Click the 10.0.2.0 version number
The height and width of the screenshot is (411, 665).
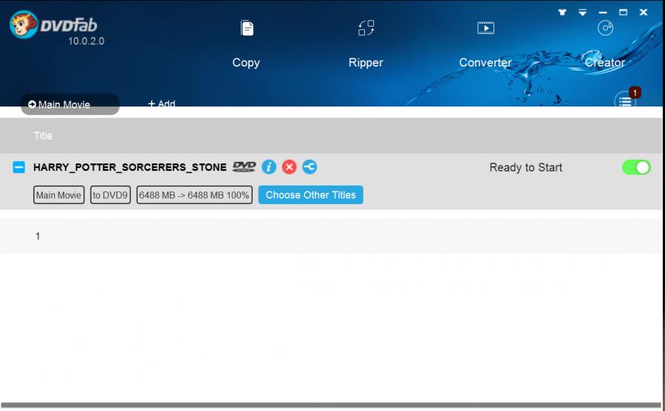point(86,41)
